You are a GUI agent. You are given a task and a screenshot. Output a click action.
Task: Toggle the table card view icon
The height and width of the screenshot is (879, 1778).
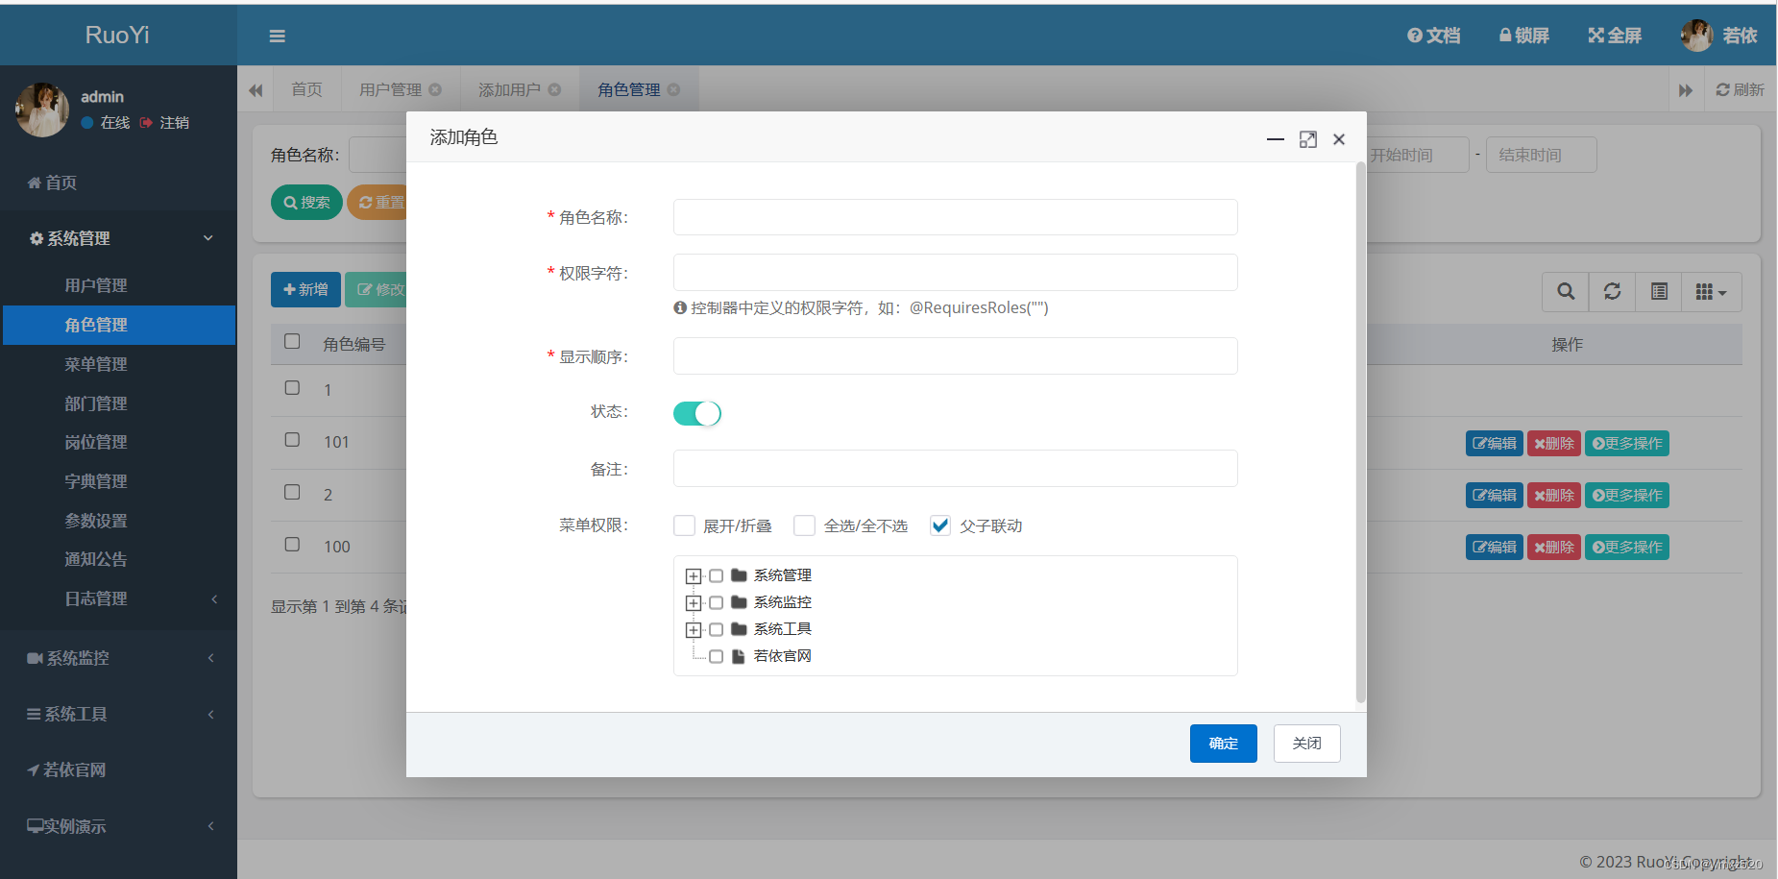1659,291
